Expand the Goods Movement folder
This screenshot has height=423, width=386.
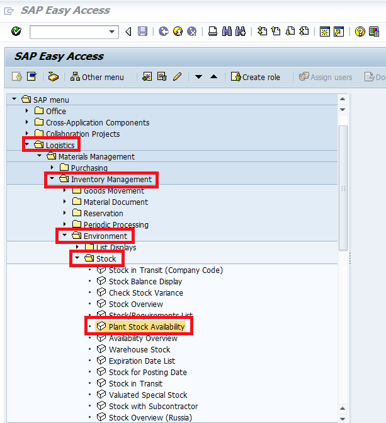click(x=65, y=190)
